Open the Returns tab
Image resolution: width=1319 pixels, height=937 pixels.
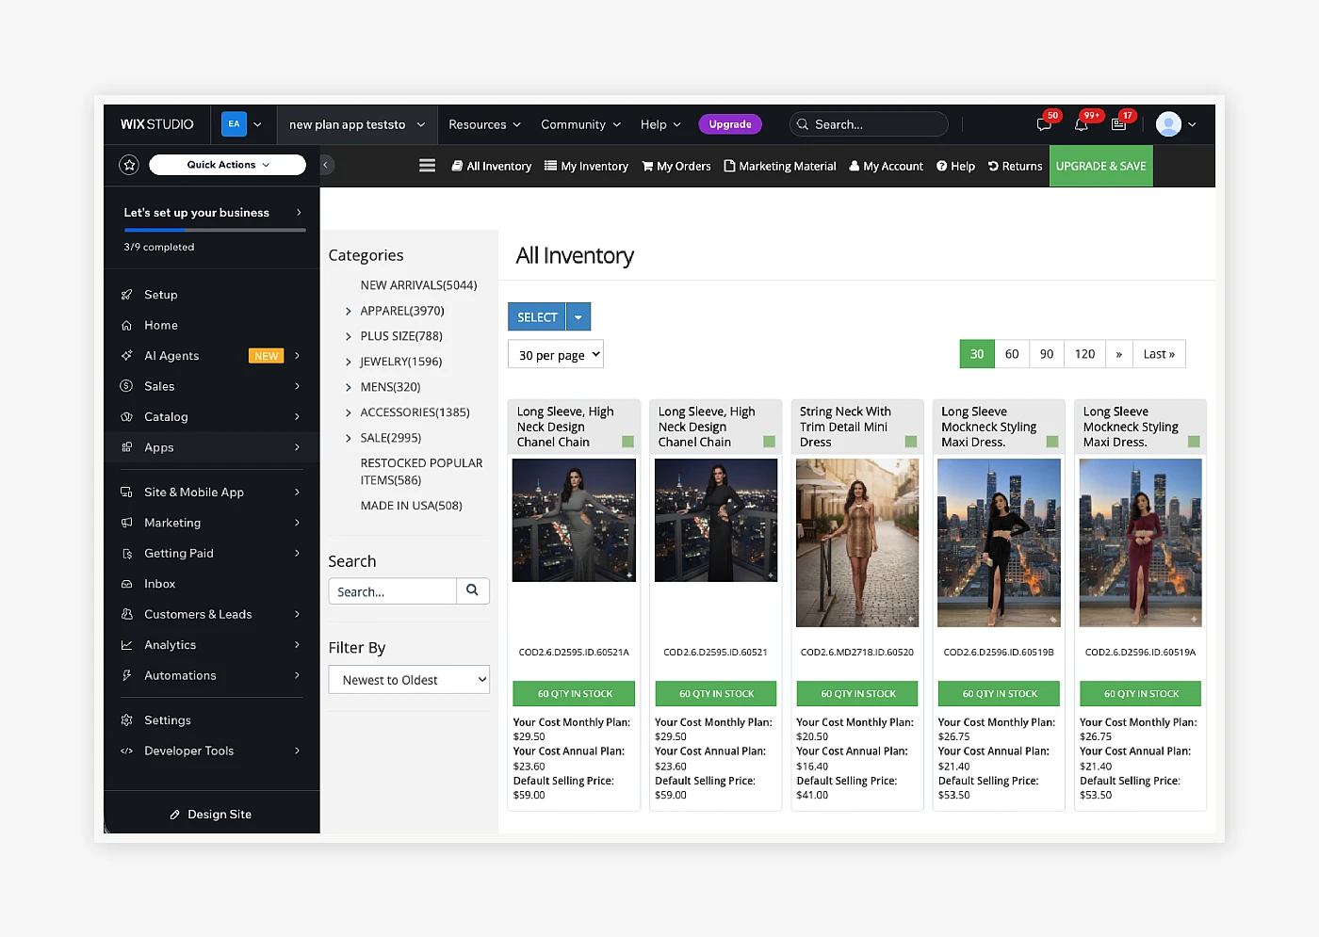pos(1015,166)
